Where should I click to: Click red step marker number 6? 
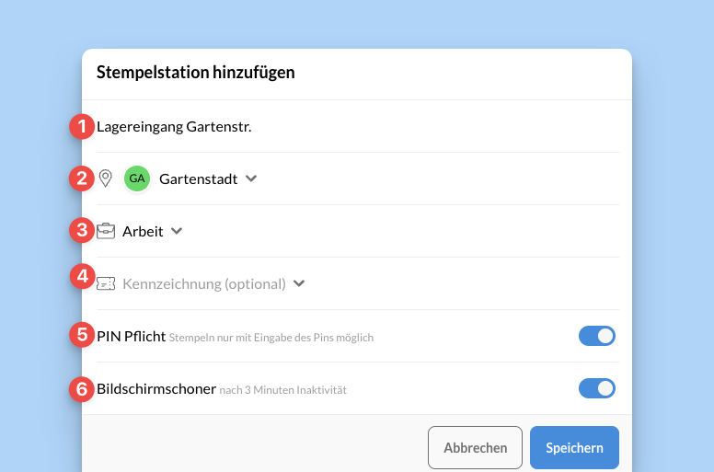pos(82,389)
